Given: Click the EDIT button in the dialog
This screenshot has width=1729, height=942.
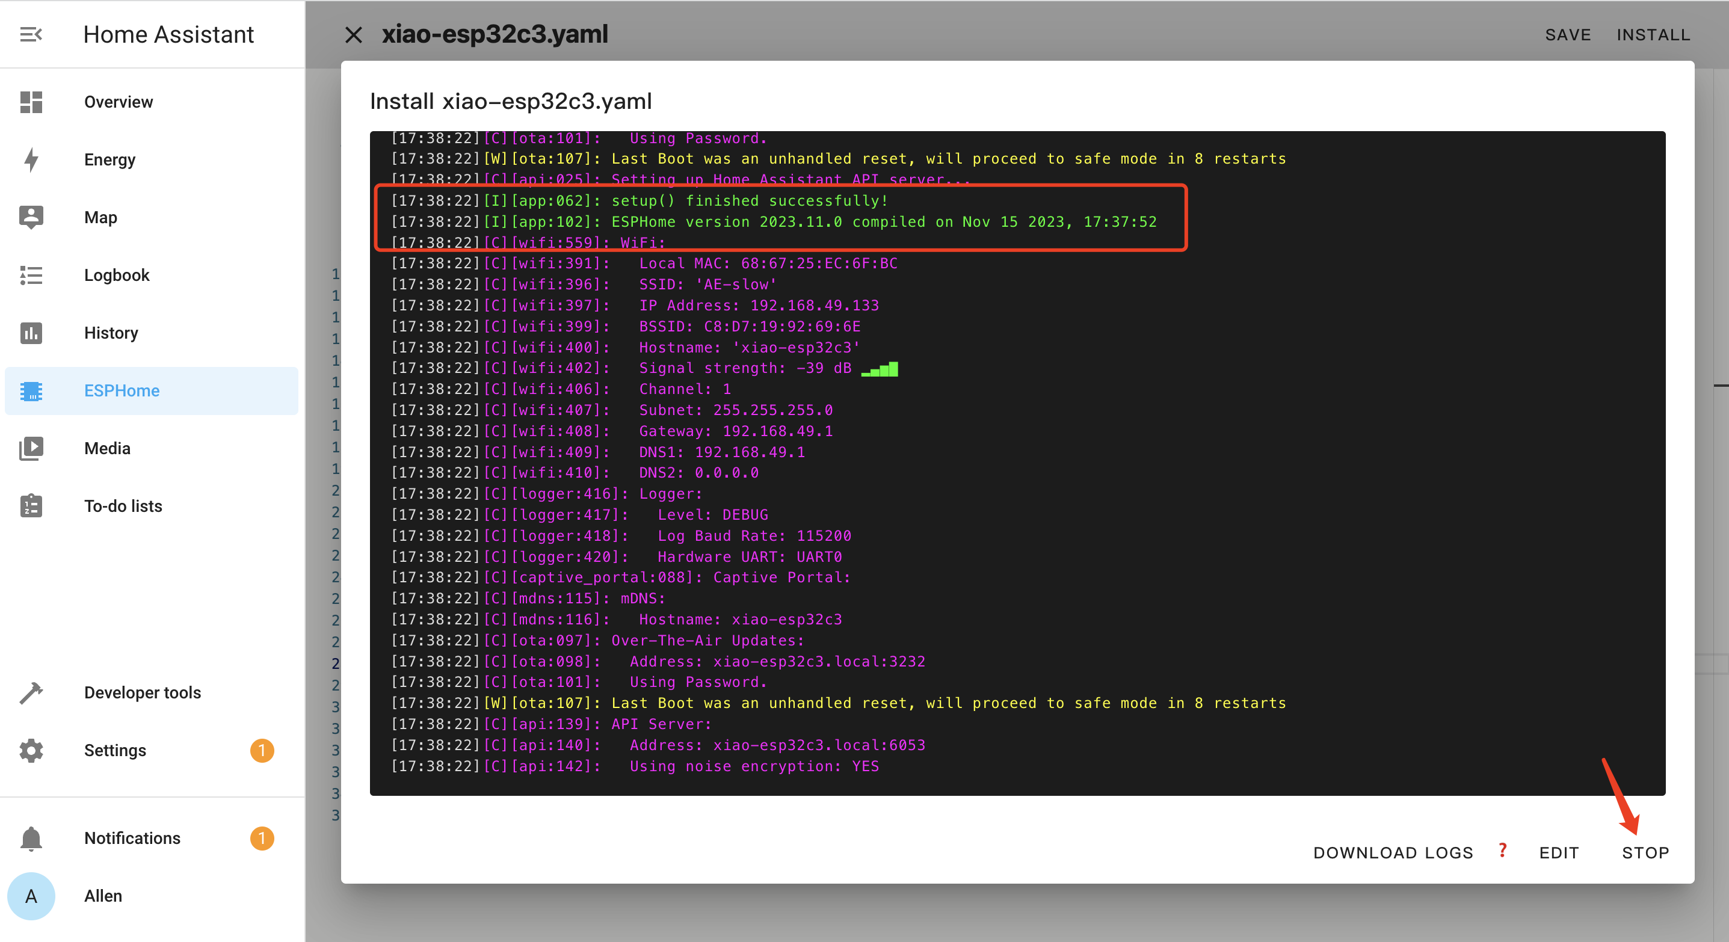Looking at the screenshot, I should pyautogui.click(x=1559, y=852).
